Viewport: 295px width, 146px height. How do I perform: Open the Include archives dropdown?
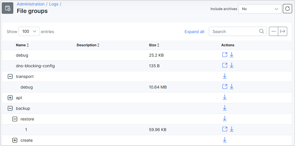coord(260,9)
